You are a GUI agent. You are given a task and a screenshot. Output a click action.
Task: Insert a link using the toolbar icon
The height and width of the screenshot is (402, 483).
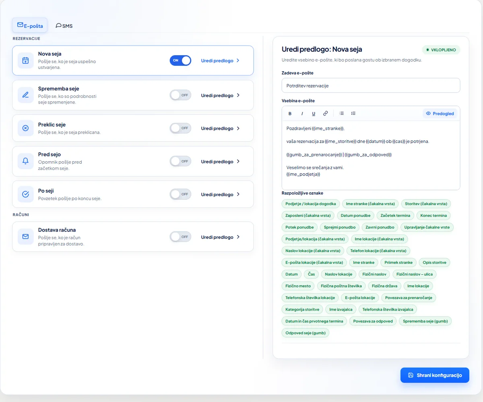(326, 114)
